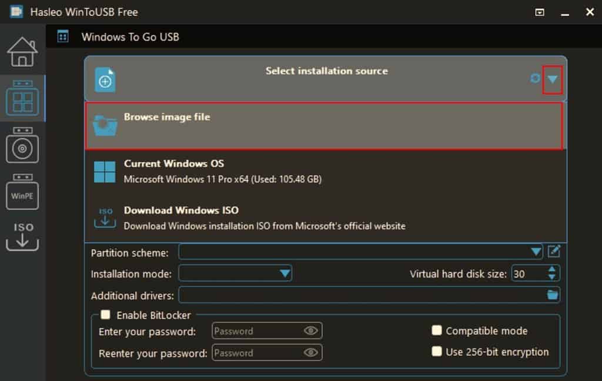The width and height of the screenshot is (602, 381).
Task: Open the application menu near window controls
Action: 539,12
